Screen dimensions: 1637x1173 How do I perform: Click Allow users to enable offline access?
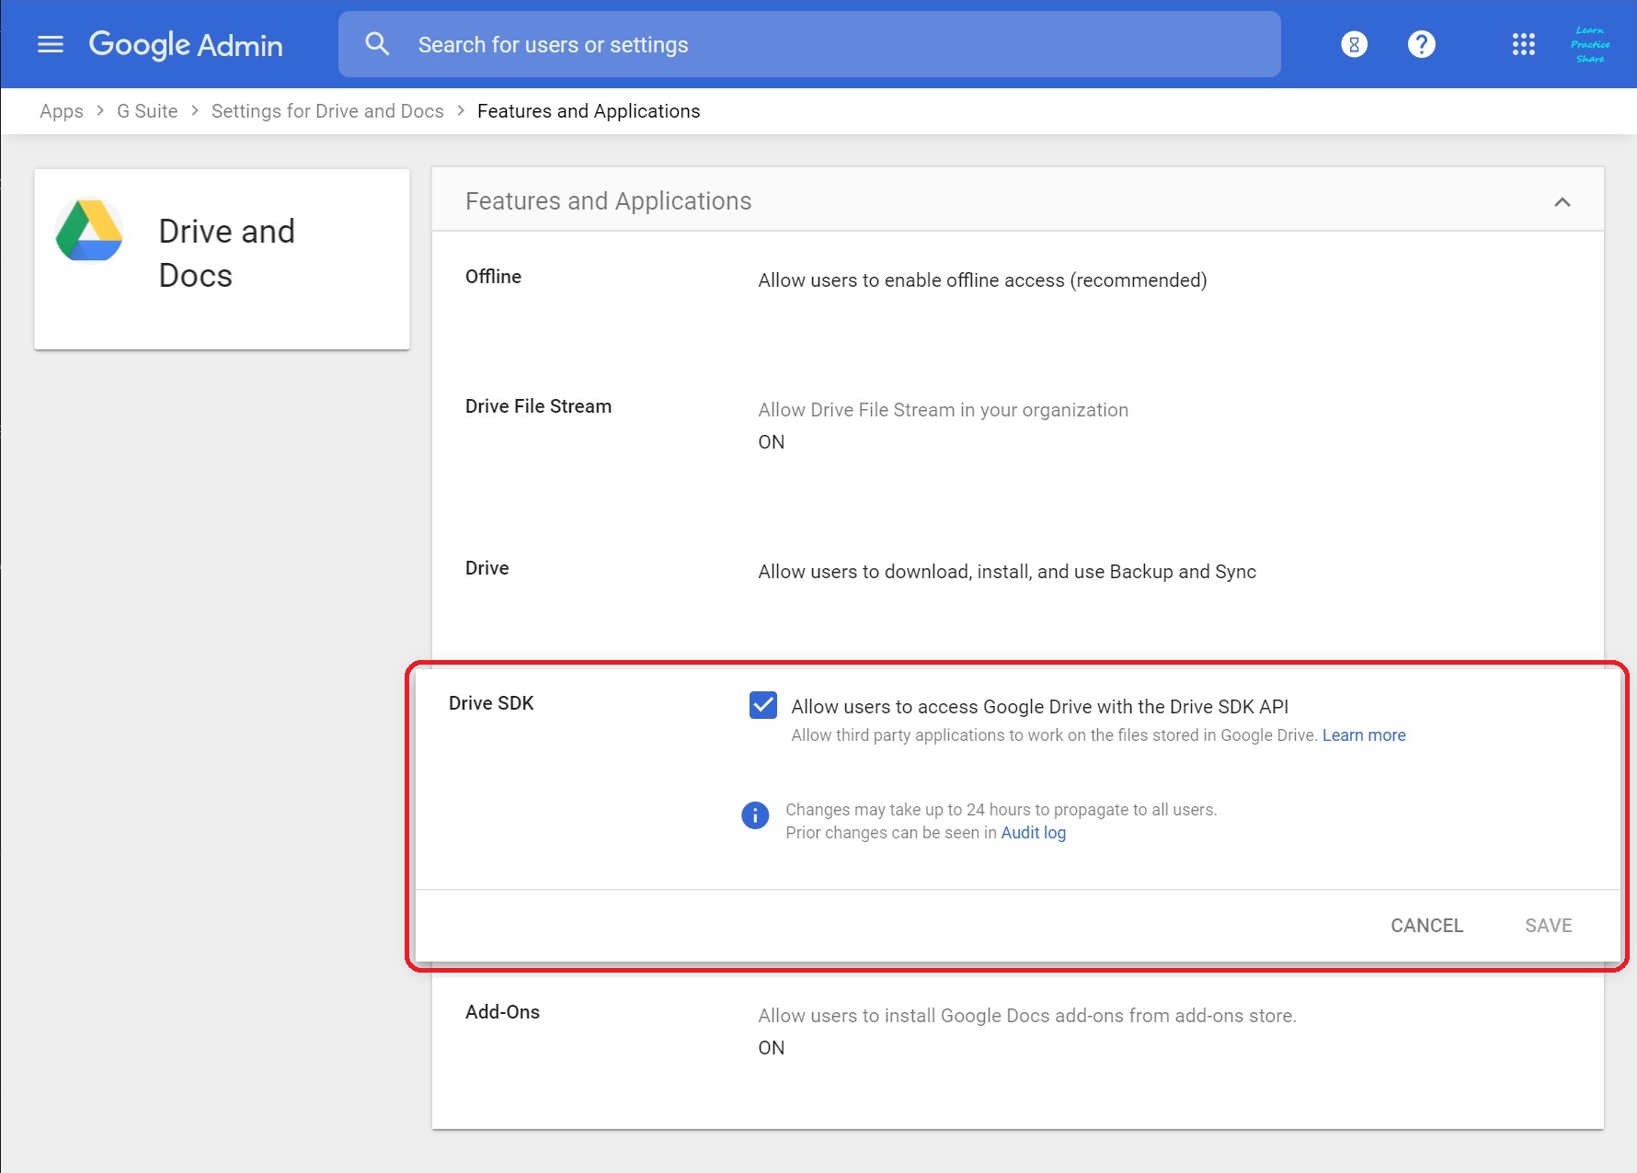pos(982,280)
